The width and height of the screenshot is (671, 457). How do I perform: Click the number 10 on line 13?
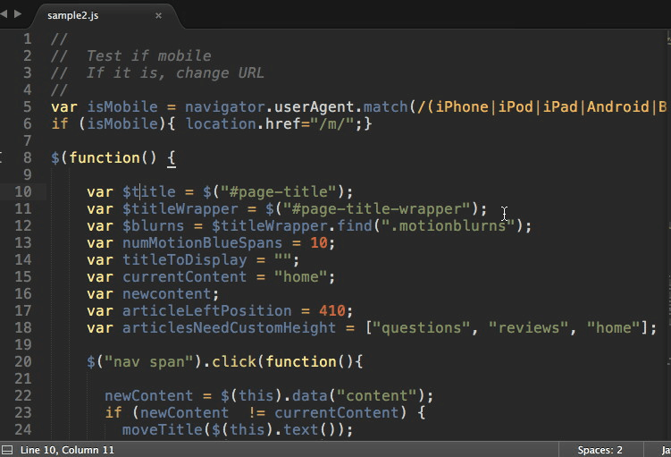click(x=319, y=242)
